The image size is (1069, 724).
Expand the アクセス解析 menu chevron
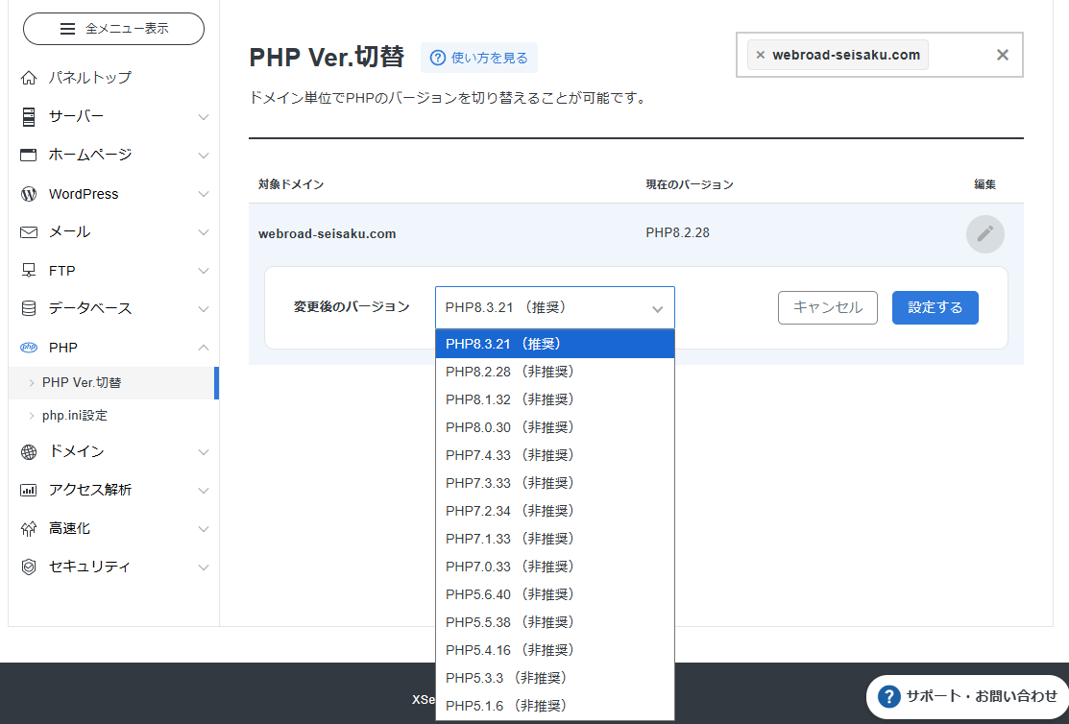point(204,490)
